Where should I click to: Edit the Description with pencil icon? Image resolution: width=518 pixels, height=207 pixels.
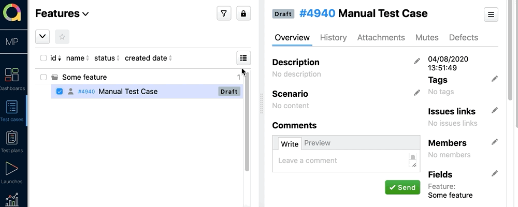point(417,62)
